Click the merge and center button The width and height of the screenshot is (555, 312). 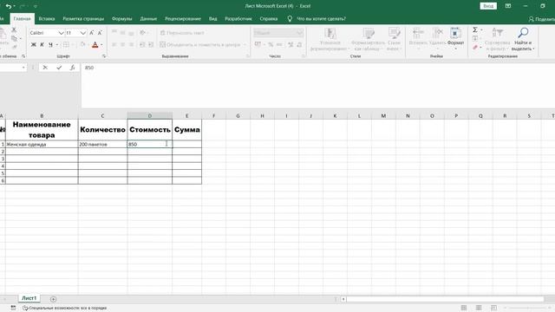point(200,44)
